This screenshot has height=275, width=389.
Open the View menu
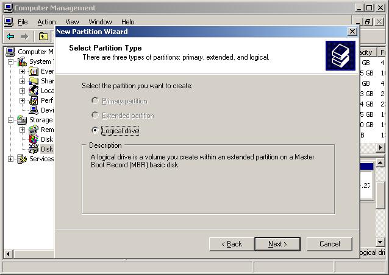(72, 22)
